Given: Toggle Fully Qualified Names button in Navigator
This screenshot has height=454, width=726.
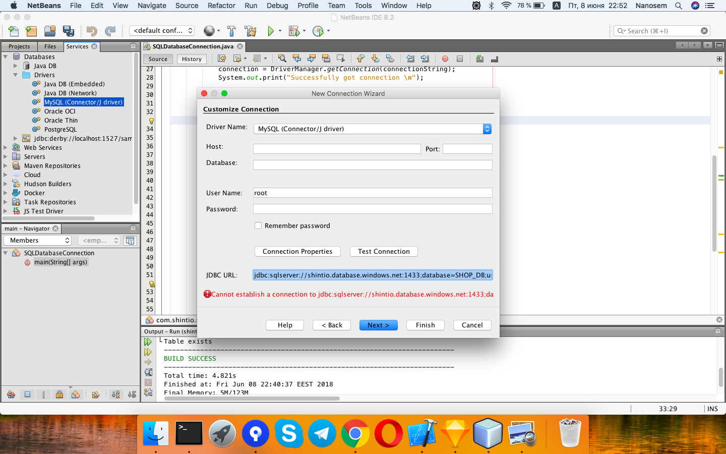Looking at the screenshot, I should coord(96,394).
